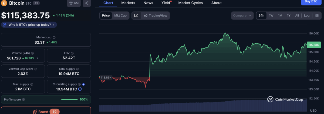Click the Market cap info icon
Screen dimensions: 324x114
click(x=54, y=37)
